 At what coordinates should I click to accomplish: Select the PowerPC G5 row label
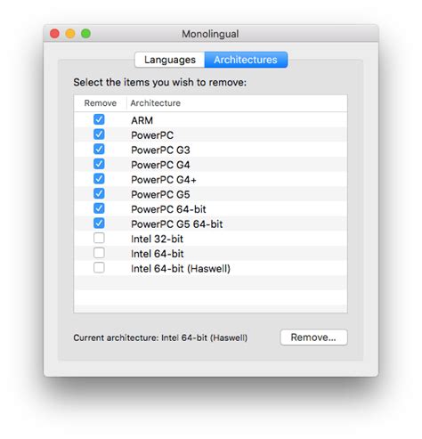(160, 194)
